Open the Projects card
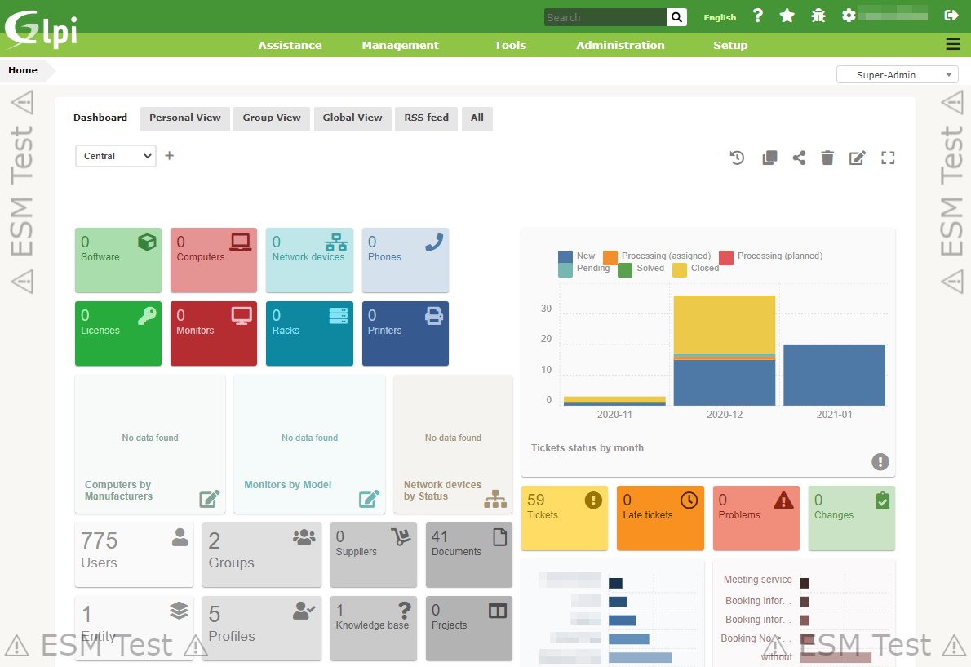Screen dimensions: 971x667 tap(469, 628)
